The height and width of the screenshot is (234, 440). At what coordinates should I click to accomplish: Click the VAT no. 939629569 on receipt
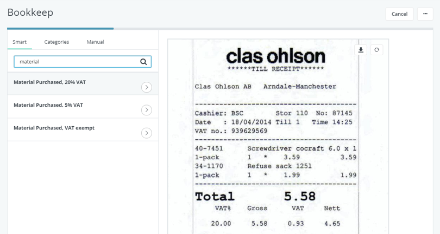coord(231,131)
